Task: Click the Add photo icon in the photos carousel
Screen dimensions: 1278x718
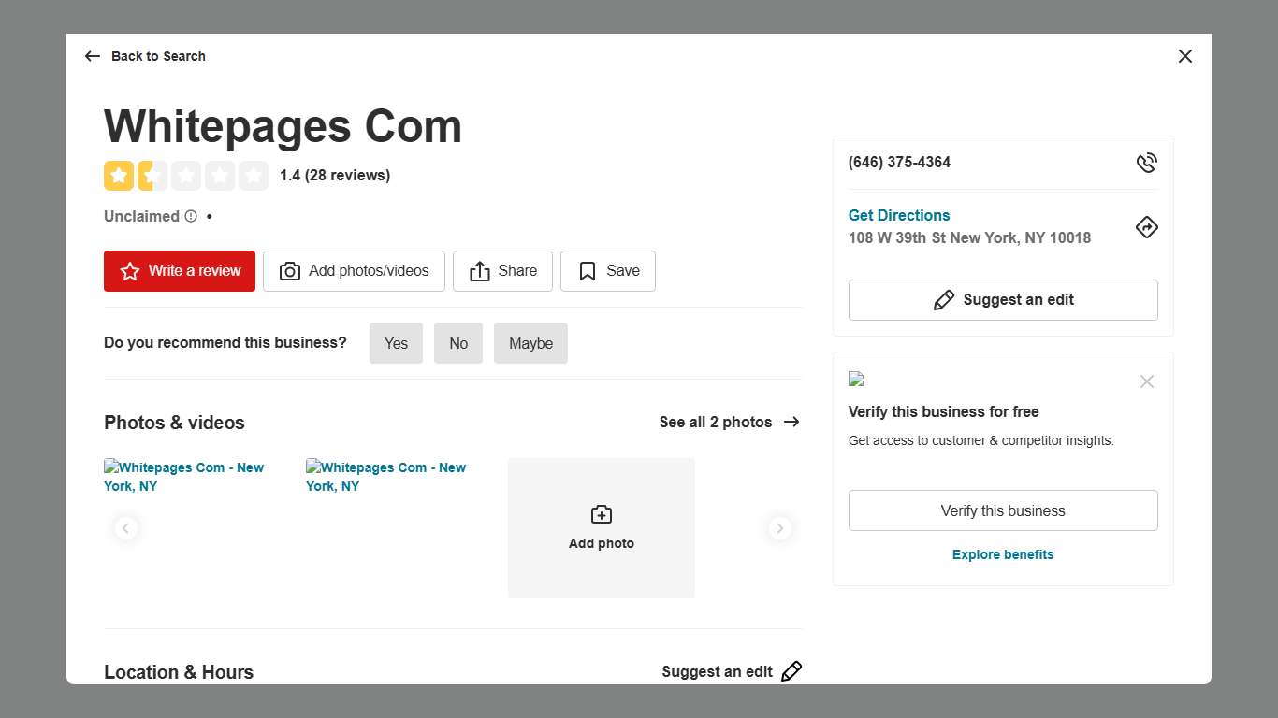Action: coord(601,513)
